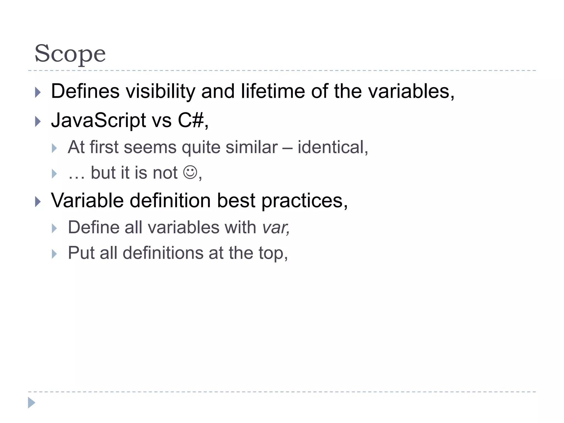Click the bullet arrow before 'Put all definitions'

[x=54, y=254]
